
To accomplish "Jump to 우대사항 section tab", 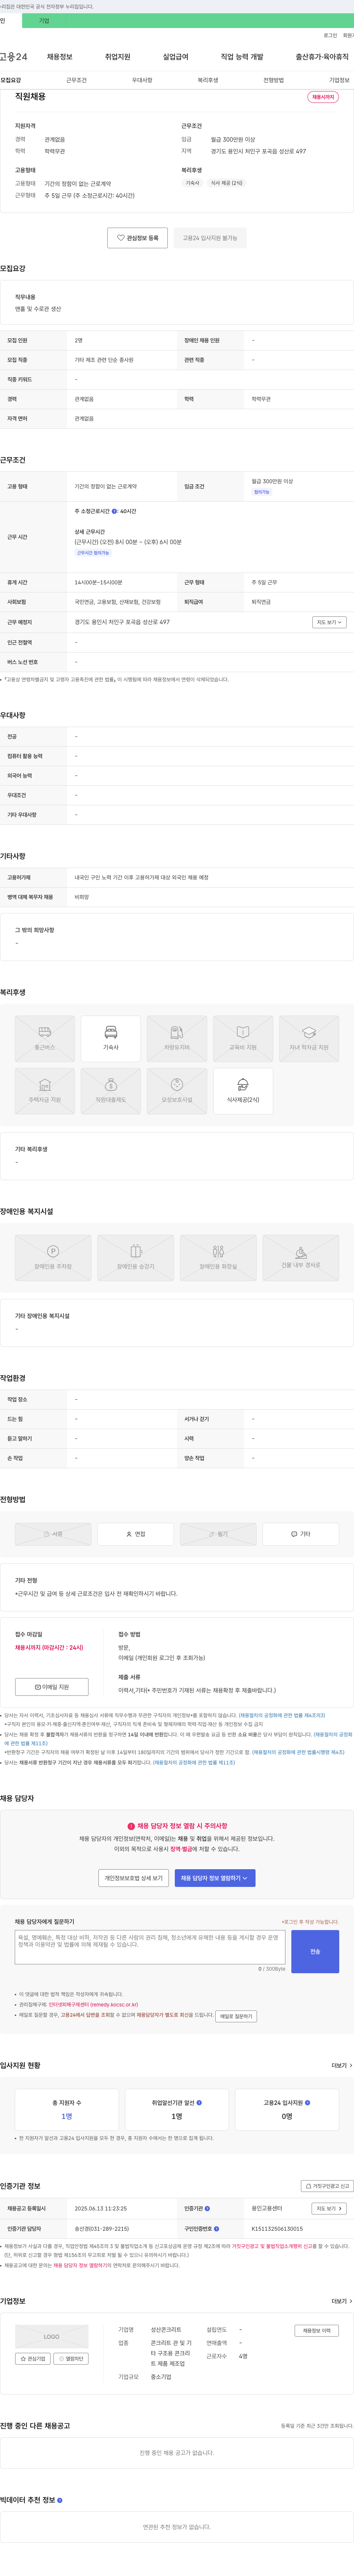I will click(x=142, y=80).
